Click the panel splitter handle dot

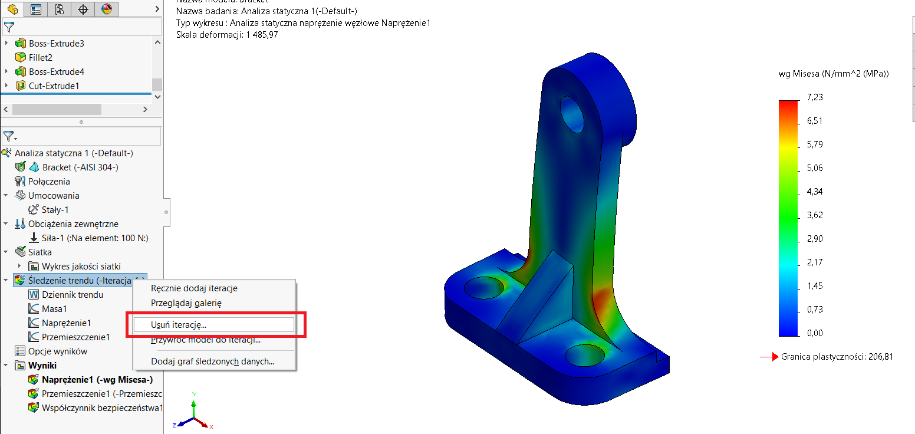[81, 123]
